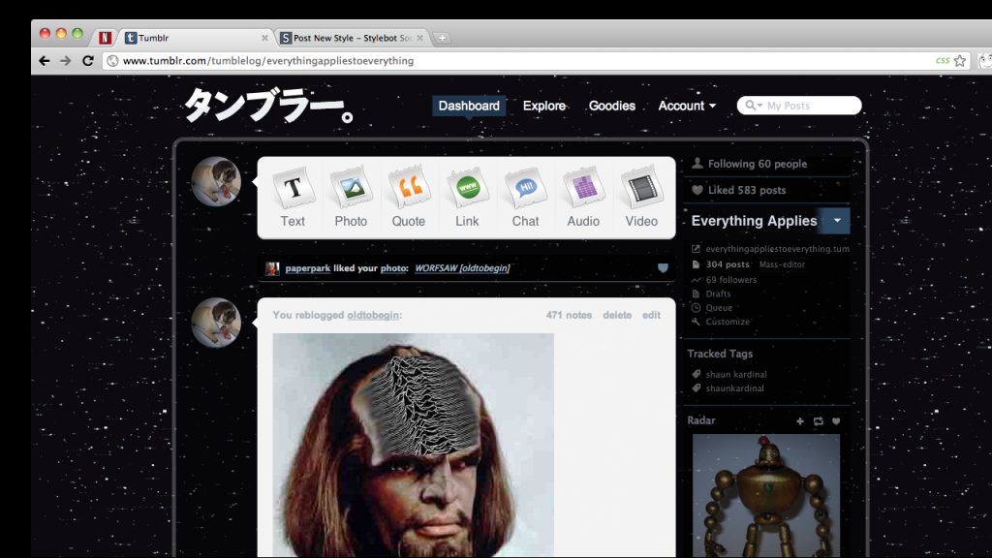Screen dimensions: 992x558
Task: Open everythingappliestoeverything blog link
Action: [778, 249]
